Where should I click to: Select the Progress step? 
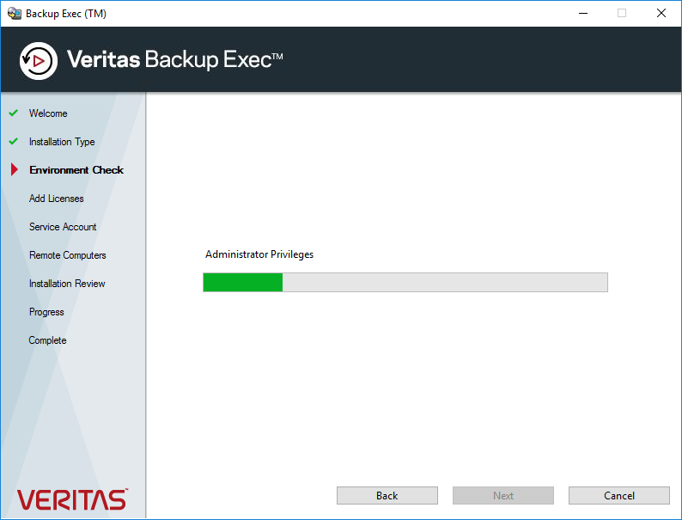(46, 312)
